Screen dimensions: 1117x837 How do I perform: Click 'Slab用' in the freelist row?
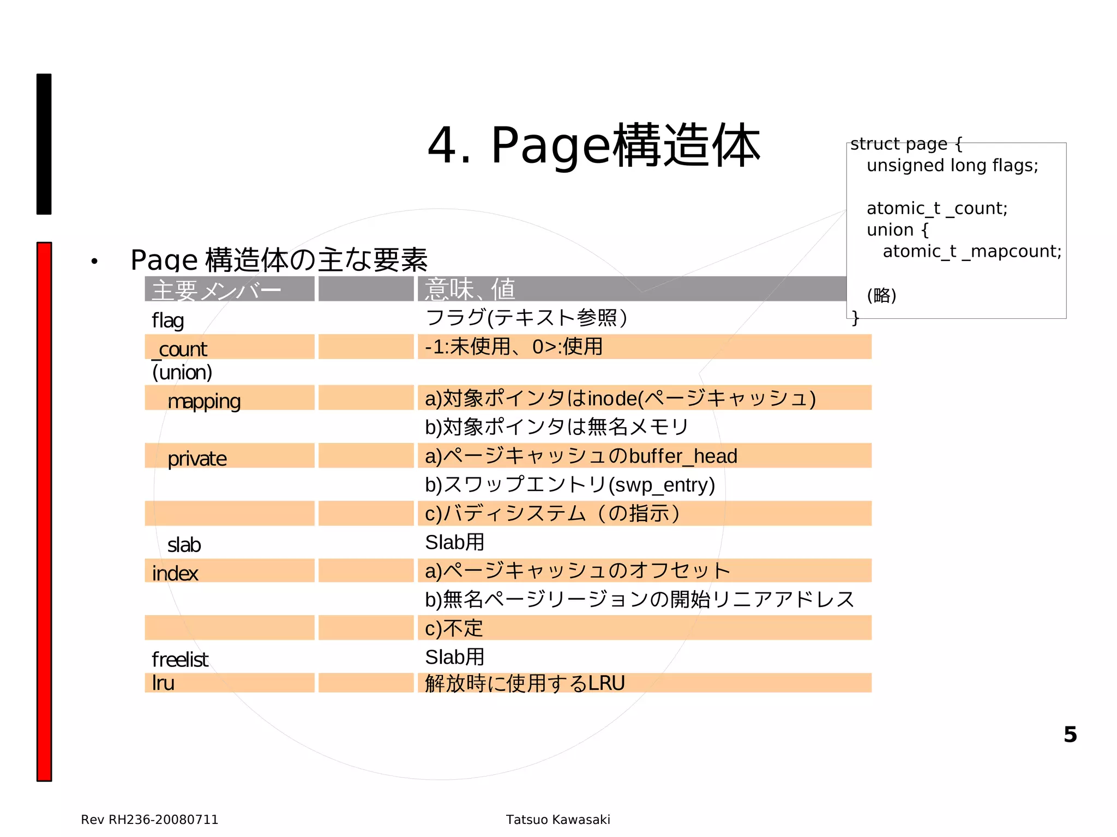pyautogui.click(x=454, y=657)
